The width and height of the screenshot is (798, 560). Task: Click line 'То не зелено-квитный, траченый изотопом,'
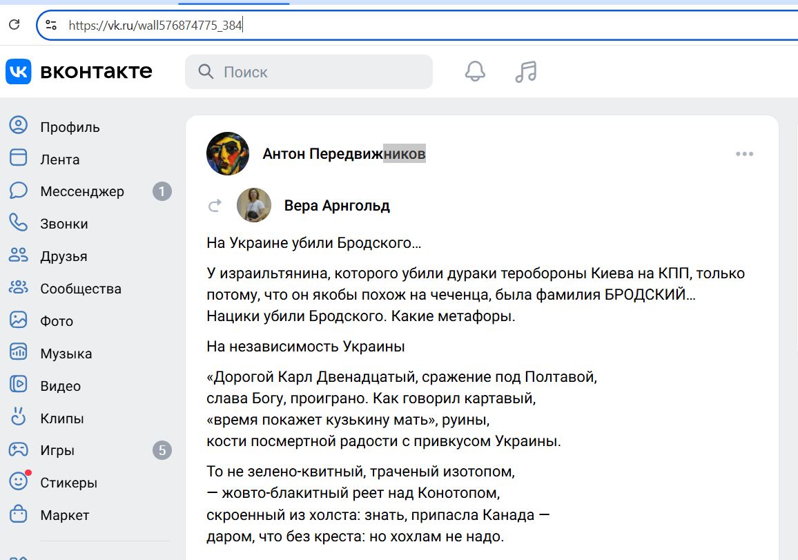click(360, 472)
